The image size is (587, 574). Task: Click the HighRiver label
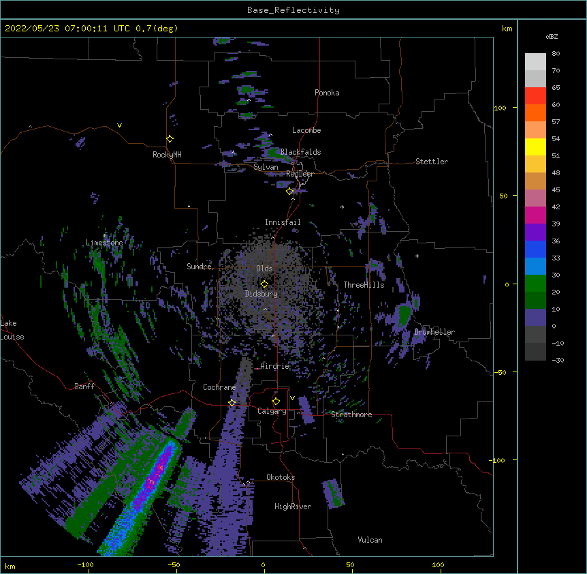click(293, 507)
